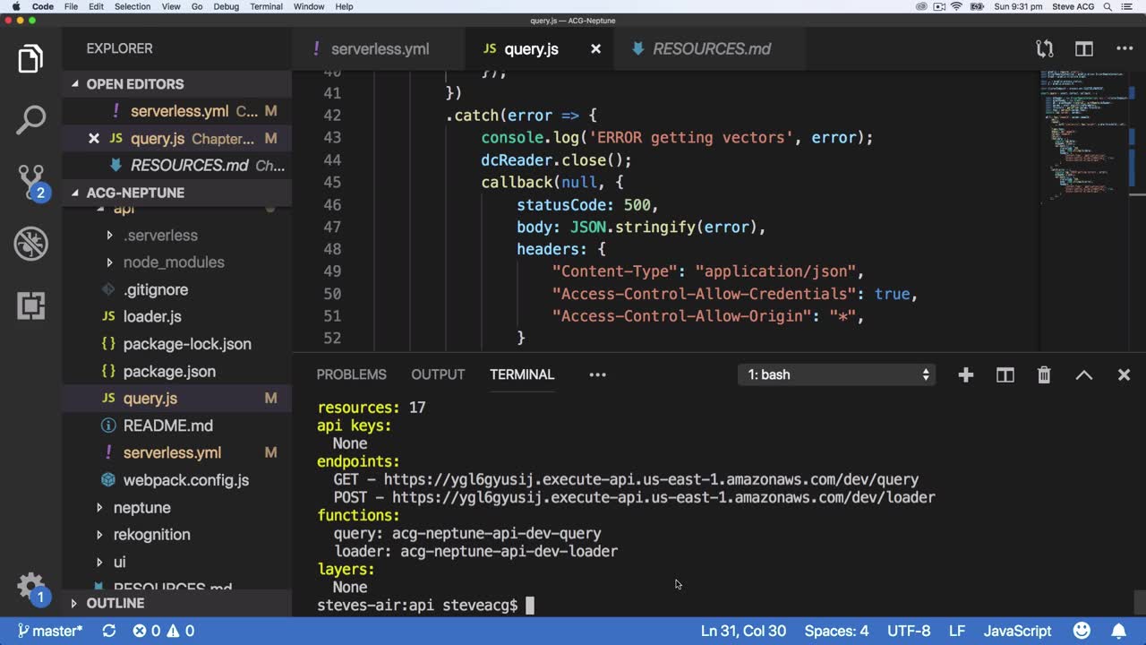Split the editor right
This screenshot has width=1146, height=645.
(1084, 49)
